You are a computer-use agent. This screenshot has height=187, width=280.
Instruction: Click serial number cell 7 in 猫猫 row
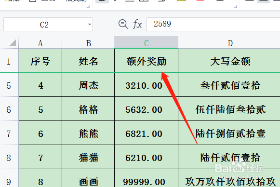pyautogui.click(x=40, y=157)
